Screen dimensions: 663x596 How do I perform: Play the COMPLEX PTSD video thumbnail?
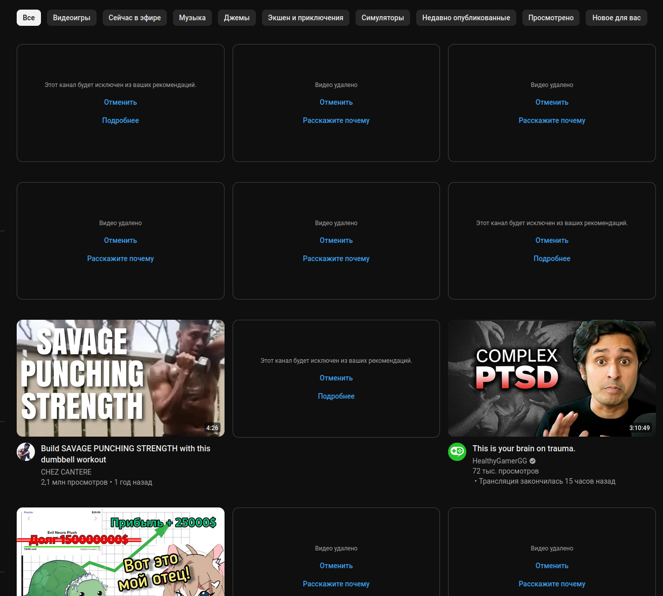click(552, 378)
